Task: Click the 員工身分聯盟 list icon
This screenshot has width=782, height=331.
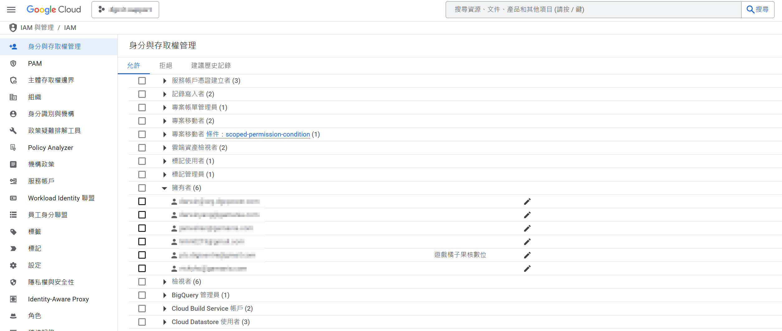Action: (13, 215)
